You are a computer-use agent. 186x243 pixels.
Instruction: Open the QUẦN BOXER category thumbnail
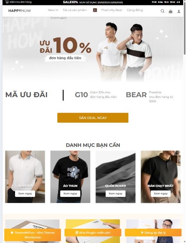coord(115,177)
